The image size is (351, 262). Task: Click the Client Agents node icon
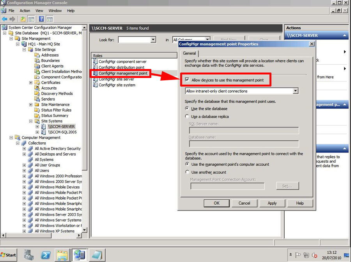click(37, 66)
